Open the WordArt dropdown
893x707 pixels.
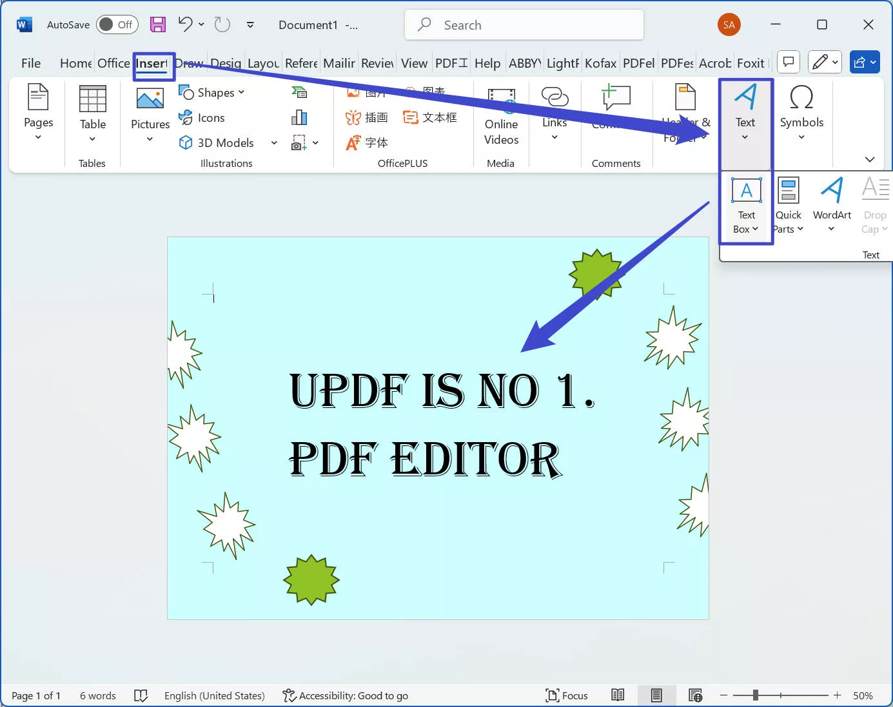point(832,206)
